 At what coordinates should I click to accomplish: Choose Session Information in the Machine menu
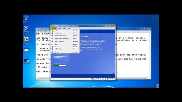(x=65, y=35)
